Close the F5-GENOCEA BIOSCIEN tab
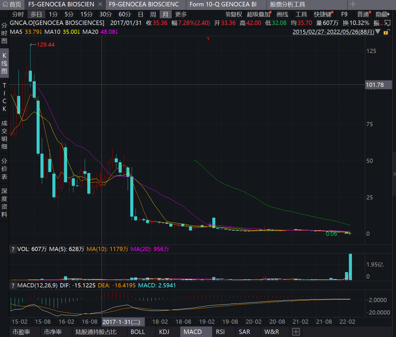This screenshot has width=396, height=337. pos(100,4)
